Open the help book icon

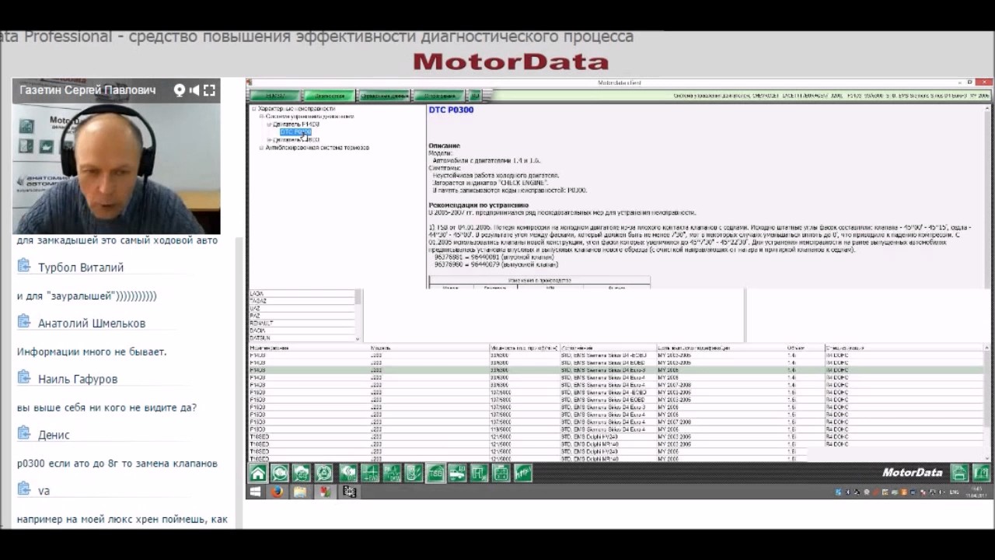[982, 472]
